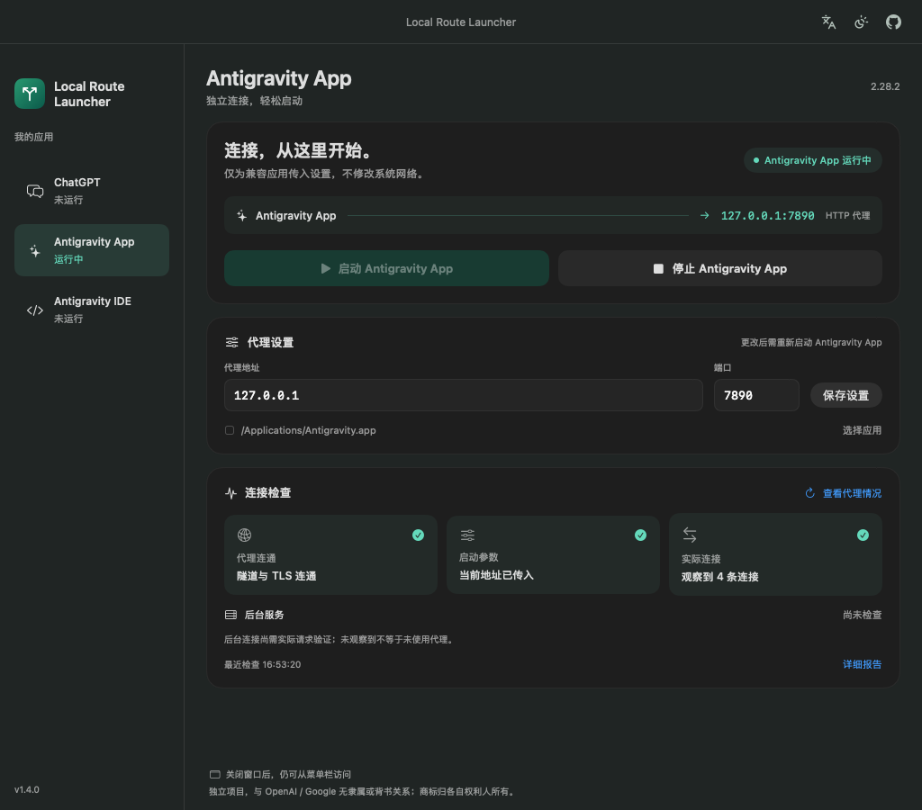Click the green arrow before 127.0.0.1:7890
The height and width of the screenshot is (810, 922).
tap(704, 216)
